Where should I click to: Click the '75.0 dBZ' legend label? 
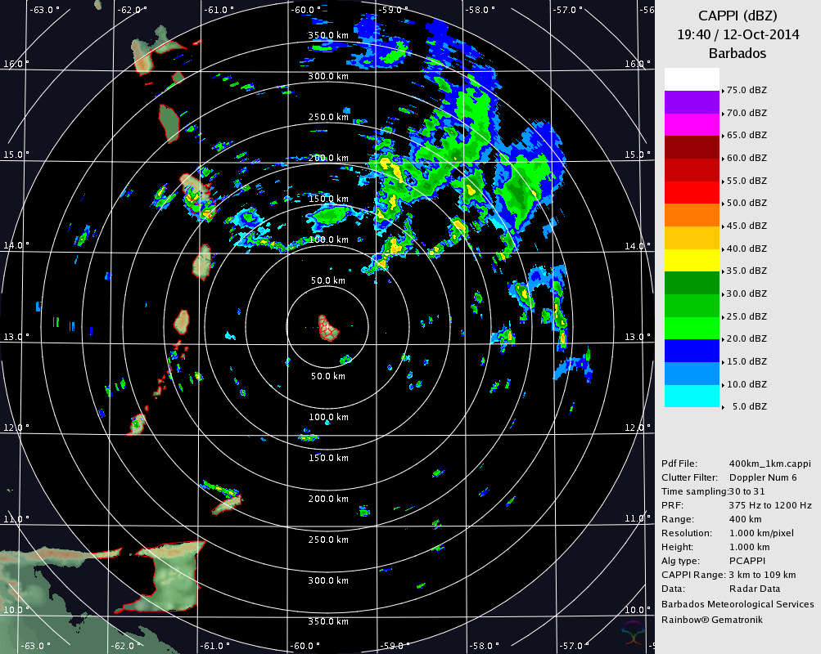[x=747, y=90]
